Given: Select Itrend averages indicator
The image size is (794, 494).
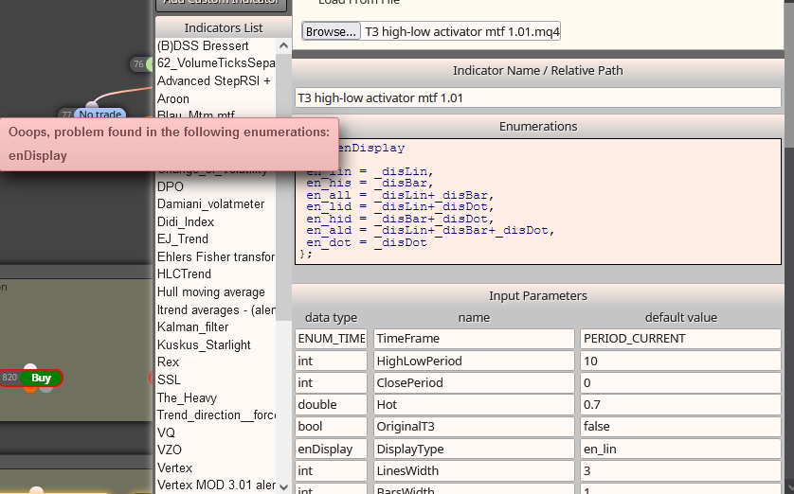Looking at the screenshot, I should [216, 309].
